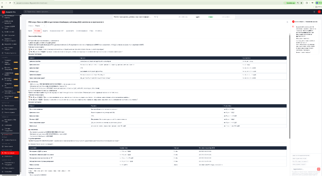
Task: Click the Сравнителен анализ sidebar icon
Action: (x=3, y=74)
